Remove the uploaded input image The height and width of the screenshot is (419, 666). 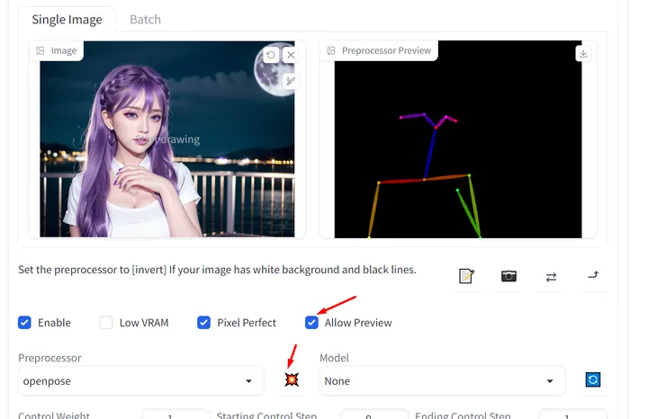point(291,55)
